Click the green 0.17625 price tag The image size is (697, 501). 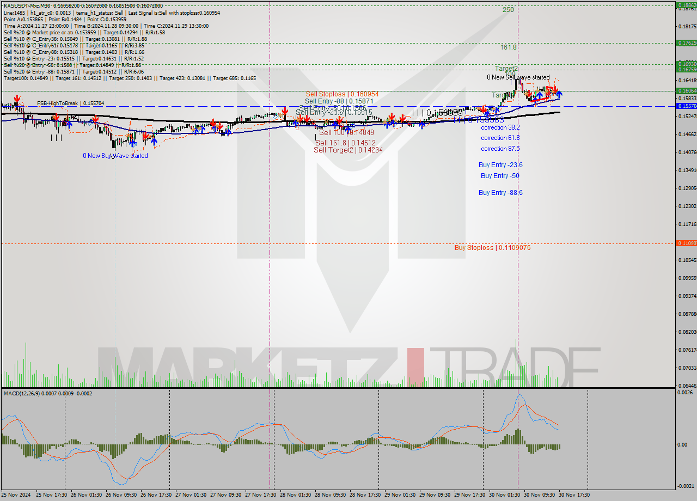point(686,42)
